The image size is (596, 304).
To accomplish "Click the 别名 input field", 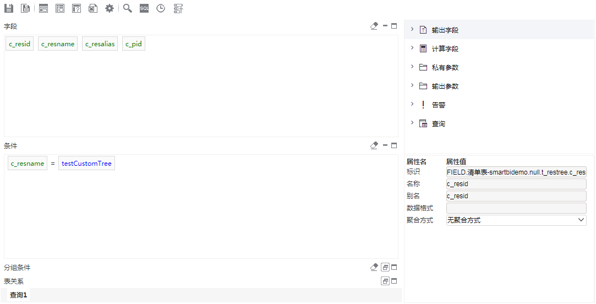I will pyautogui.click(x=516, y=196).
